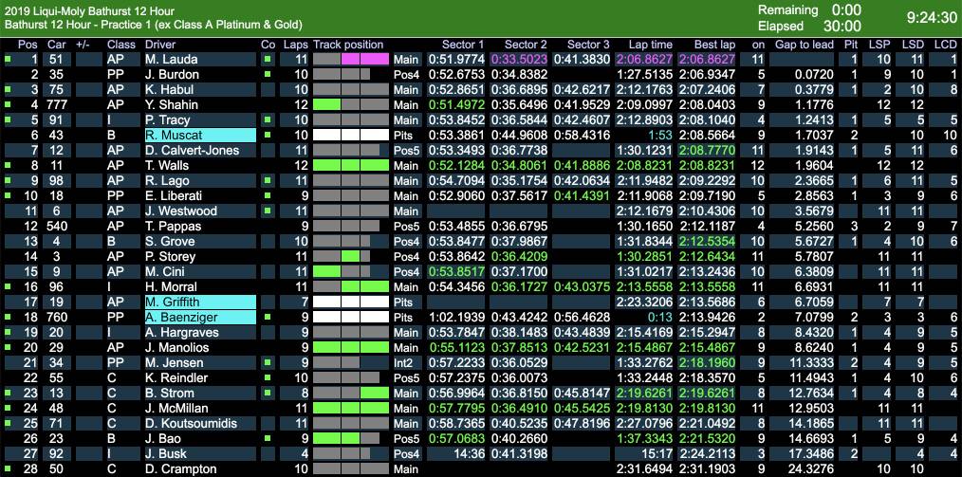Click the Driver column header
962x477 pixels.
point(161,45)
